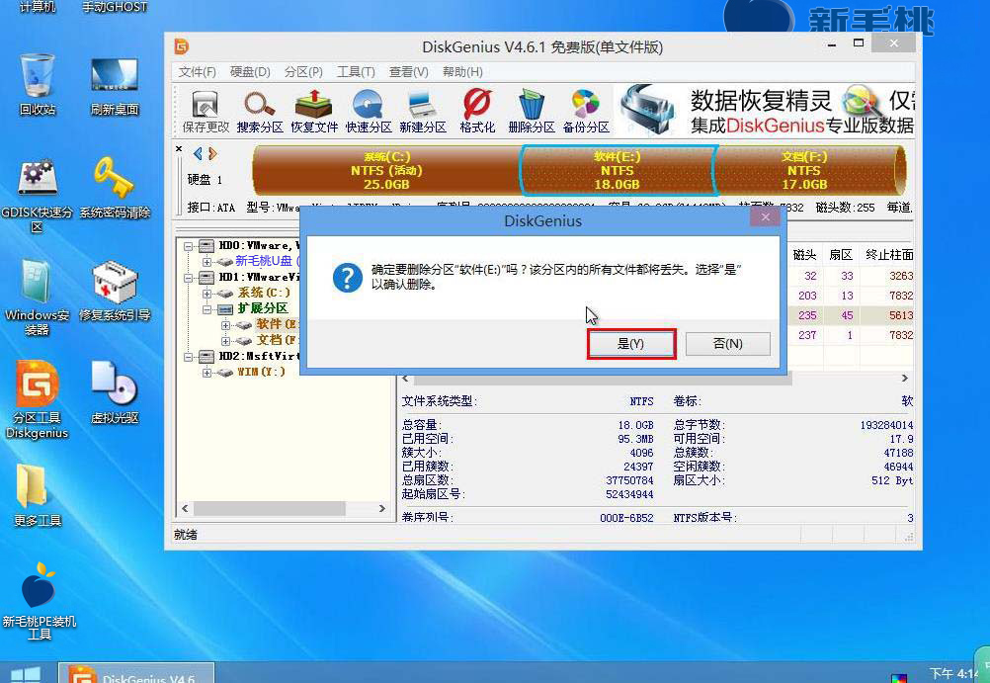
Task: Click the Delete Partition (删除分区) icon
Action: (531, 111)
